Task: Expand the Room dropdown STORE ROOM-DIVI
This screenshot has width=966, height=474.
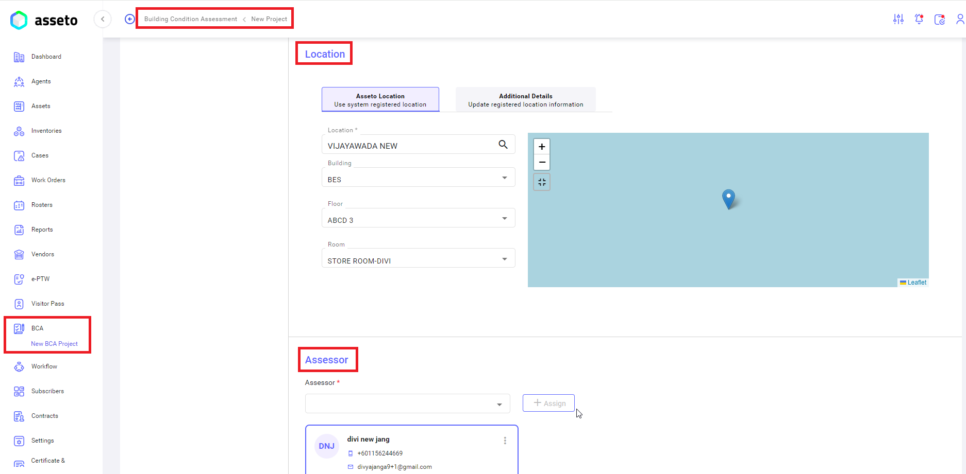Action: (x=418, y=258)
